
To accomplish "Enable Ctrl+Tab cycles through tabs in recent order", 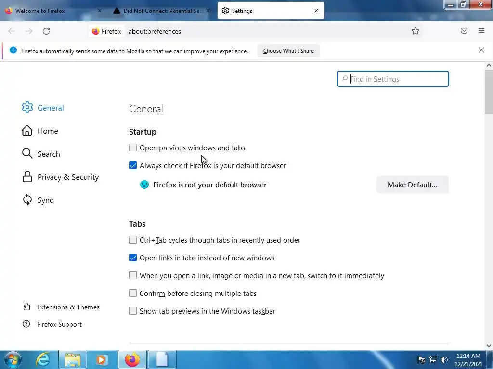I will coord(133,240).
